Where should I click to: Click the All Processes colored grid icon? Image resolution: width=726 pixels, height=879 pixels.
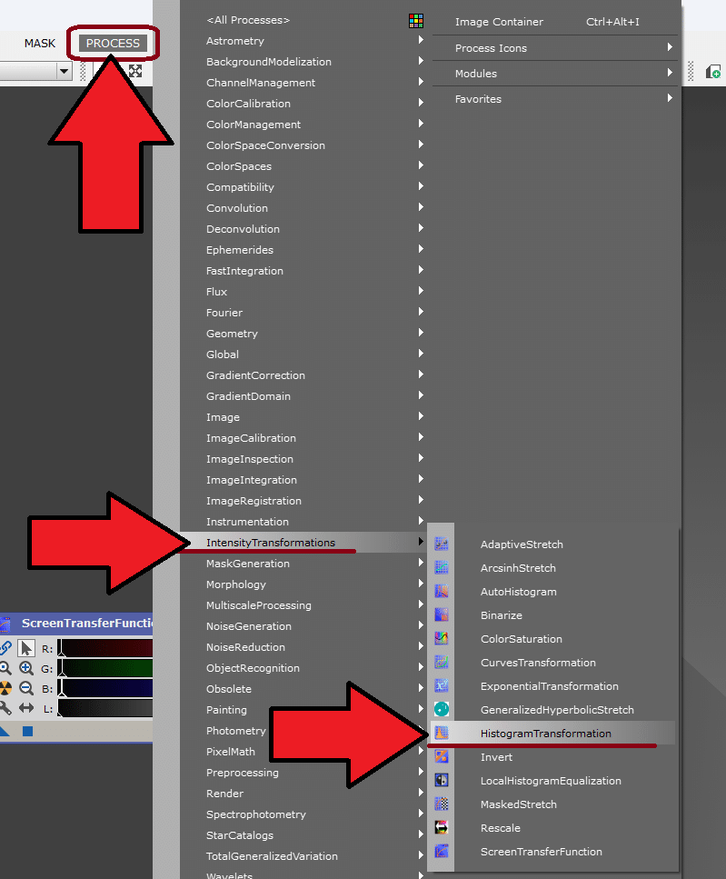point(416,21)
